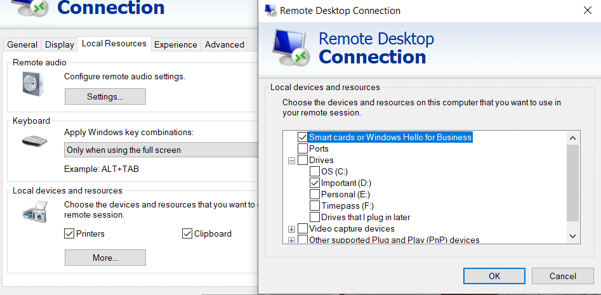Select the Timepass (F:) drive checkbox
This screenshot has height=295, width=601.
[315, 206]
